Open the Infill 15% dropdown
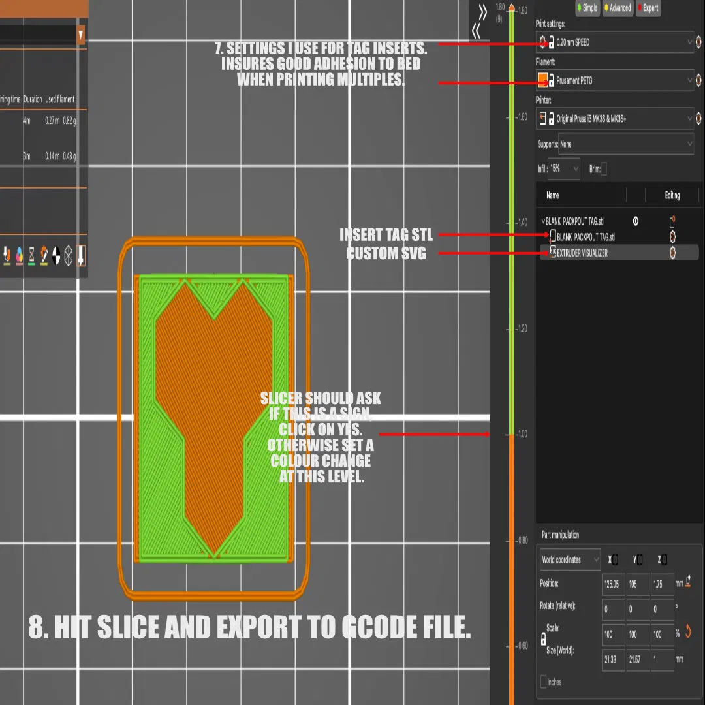 pos(563,169)
